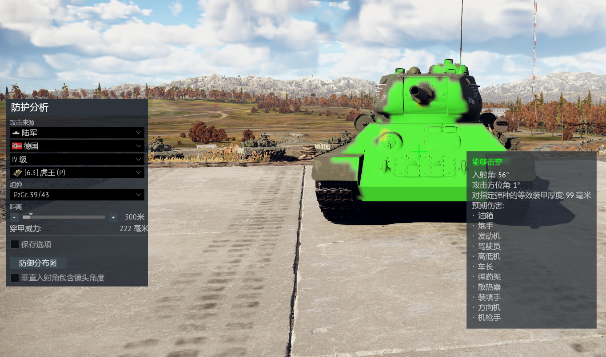
Task: Click the effective armor 99 毫米 line
Action: click(x=531, y=195)
